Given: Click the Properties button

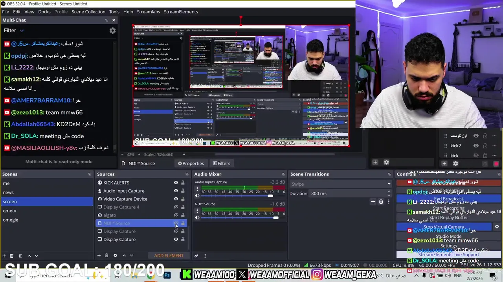Looking at the screenshot, I should tap(191, 163).
